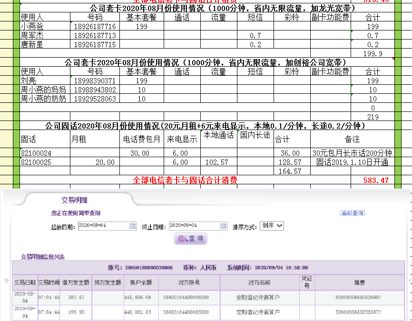The width and height of the screenshot is (412, 321).
Task: Select the 交易明细 tab
Action: coord(74,200)
